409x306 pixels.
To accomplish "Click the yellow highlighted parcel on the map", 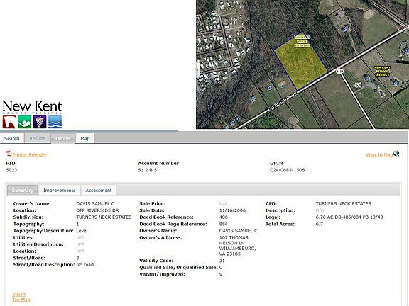I will pos(300,61).
